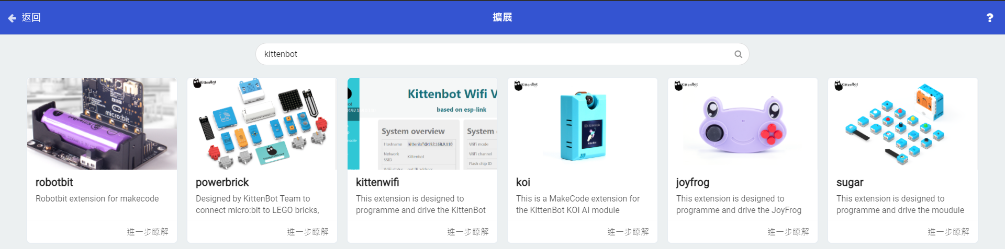Open learn more link for kittenwifi
Viewport: 1005px width, 249px height.
click(468, 232)
